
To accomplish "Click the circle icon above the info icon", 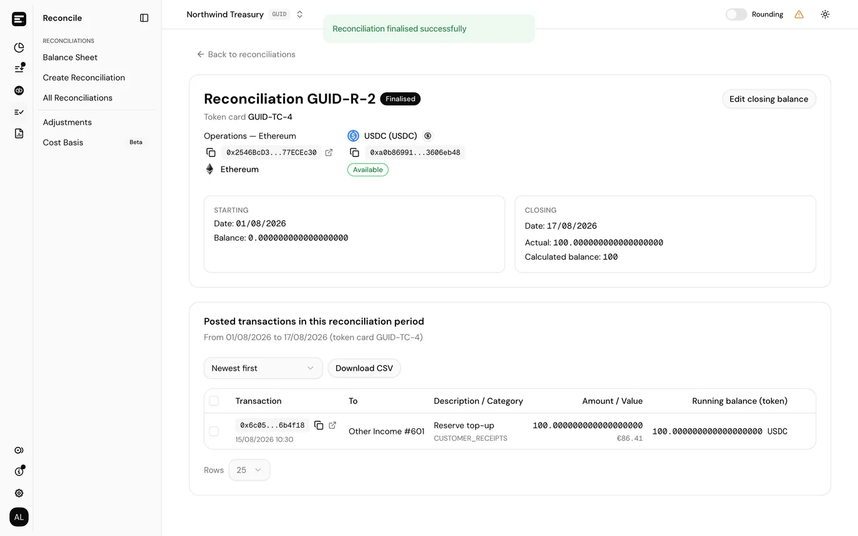I will [x=19, y=450].
